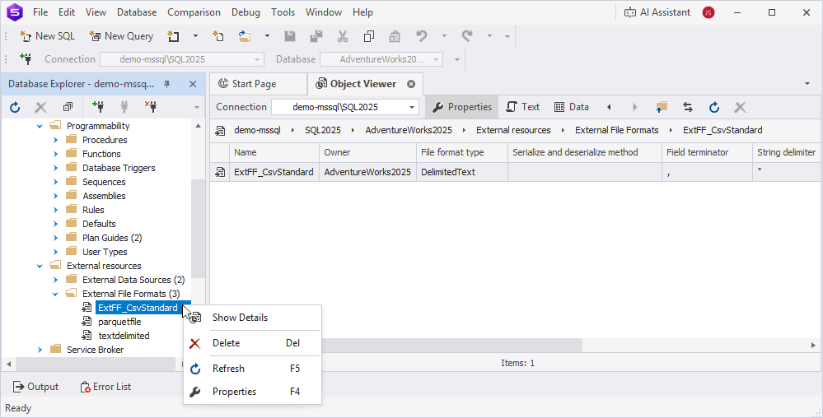Select the parquetfile tree item
Screen dimensions: 823x418
[119, 322]
